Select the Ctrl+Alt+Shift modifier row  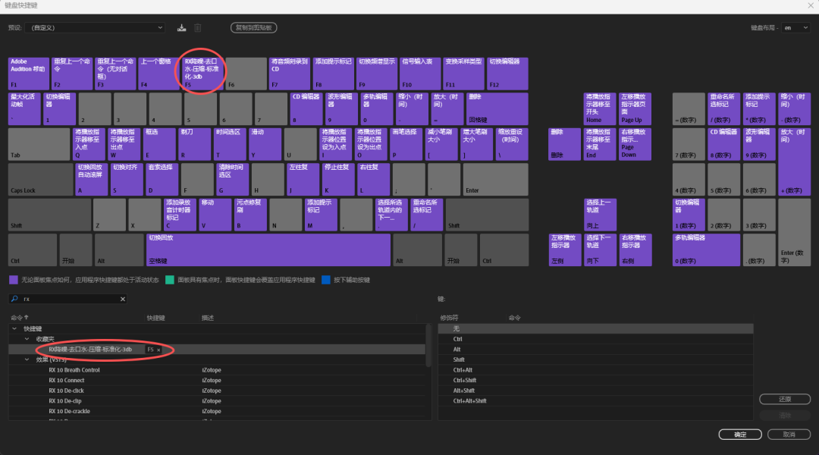click(595, 400)
